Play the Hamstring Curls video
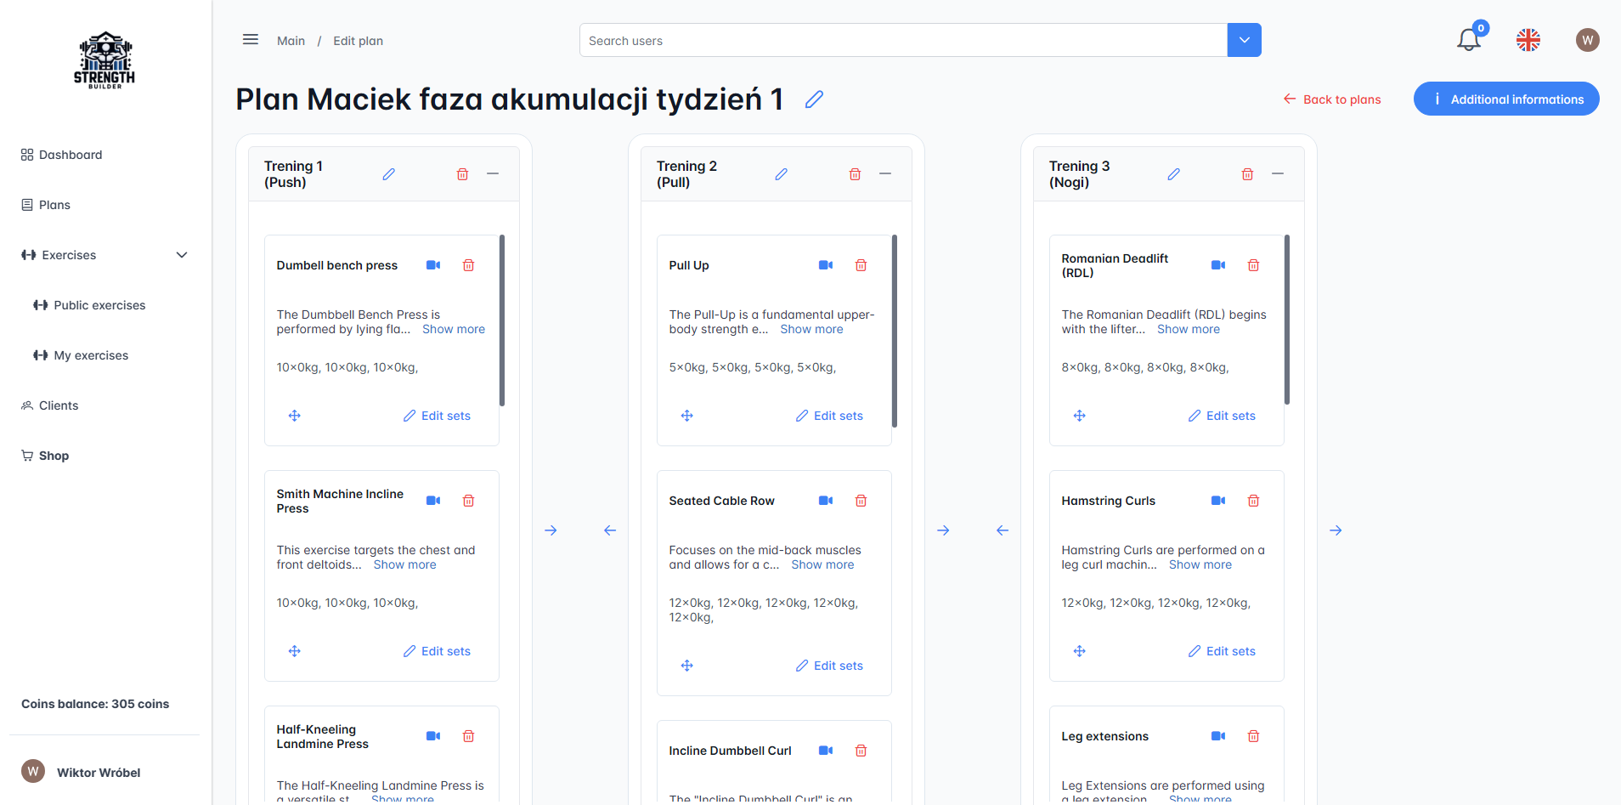Image resolution: width=1621 pixels, height=805 pixels. click(x=1218, y=501)
